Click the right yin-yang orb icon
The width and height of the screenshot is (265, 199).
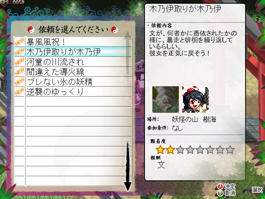click(115, 30)
